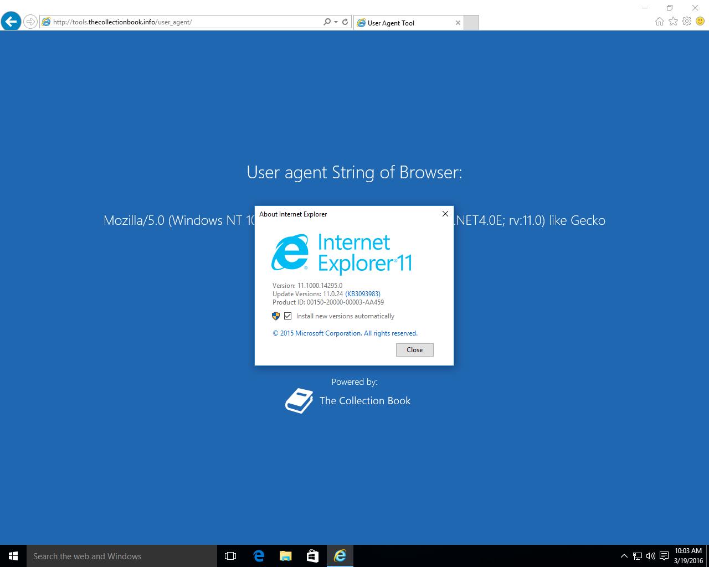Refresh the page with the reload icon
709x567 pixels.
coord(345,22)
